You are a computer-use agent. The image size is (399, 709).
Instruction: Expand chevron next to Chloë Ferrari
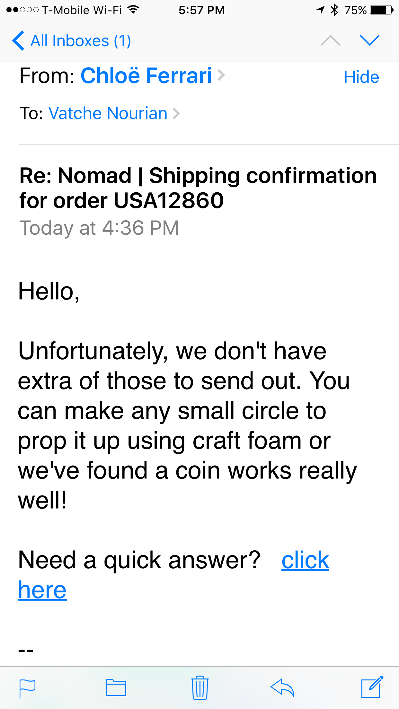point(221,75)
